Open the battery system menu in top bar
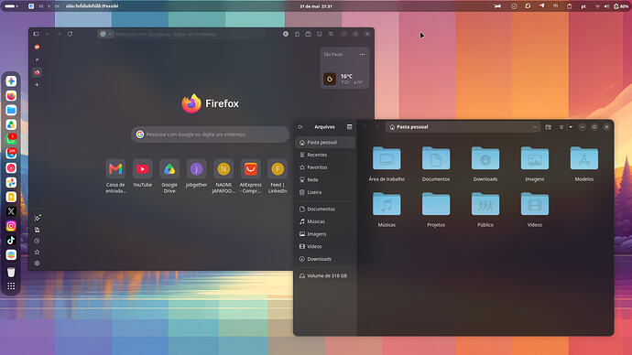 [x=621, y=6]
